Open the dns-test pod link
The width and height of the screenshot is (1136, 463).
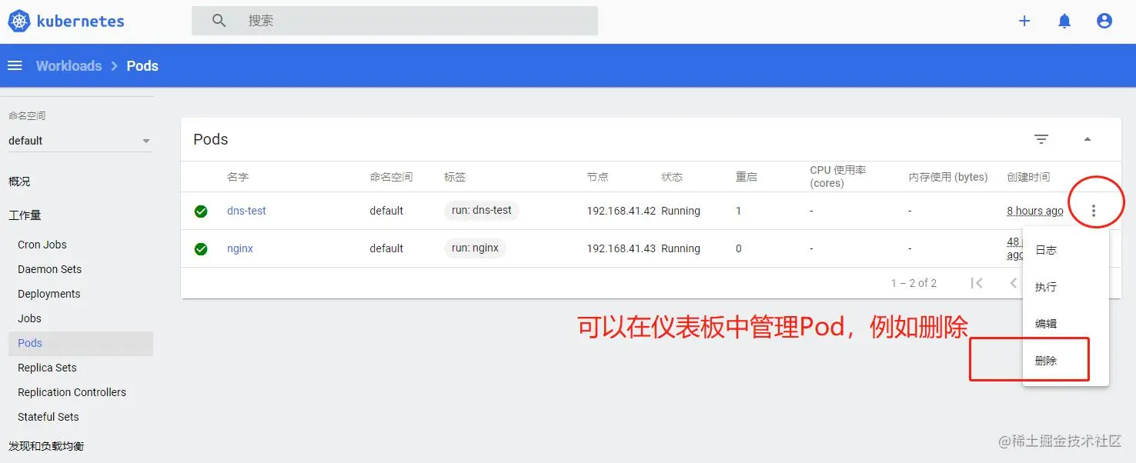246,211
